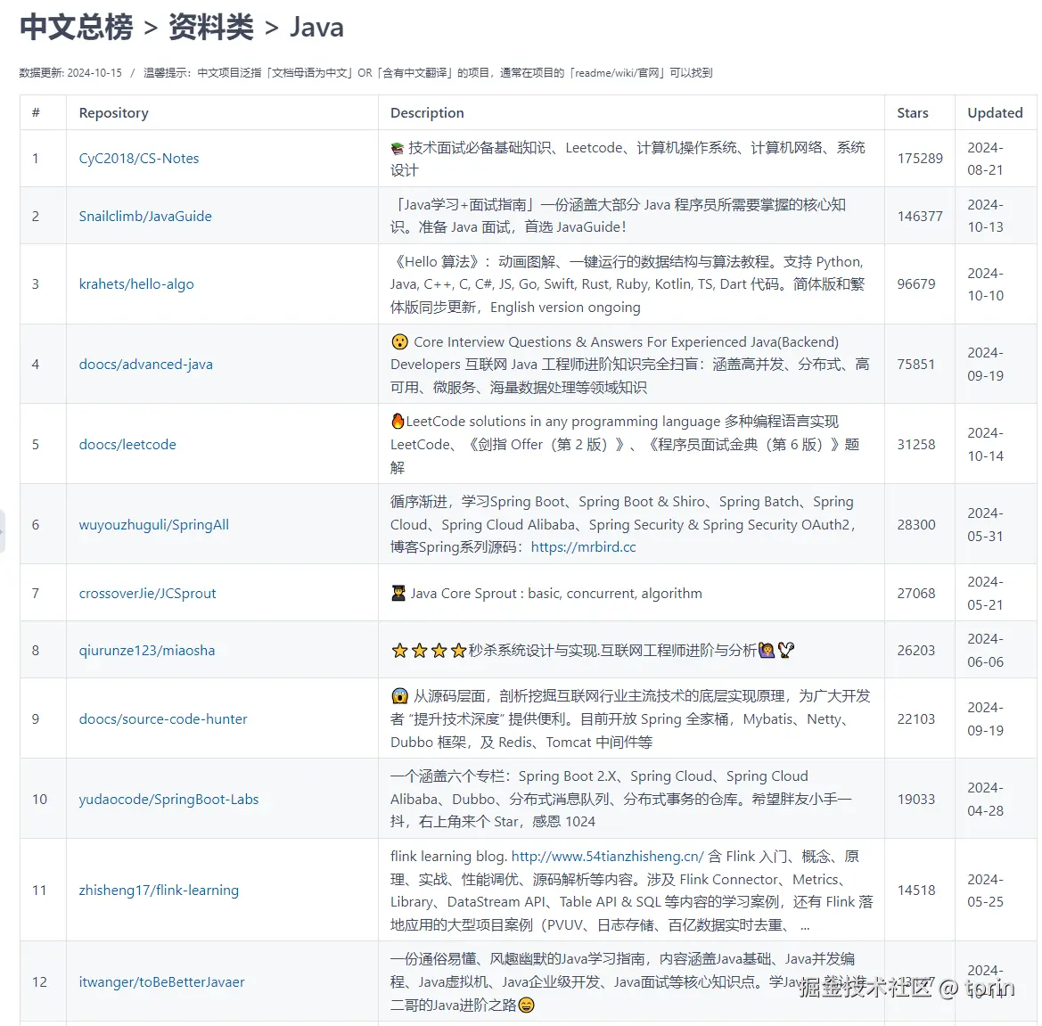Open the CyC2018/CS-Notes repository link
Screen dimensions: 1042x1026
[139, 158]
